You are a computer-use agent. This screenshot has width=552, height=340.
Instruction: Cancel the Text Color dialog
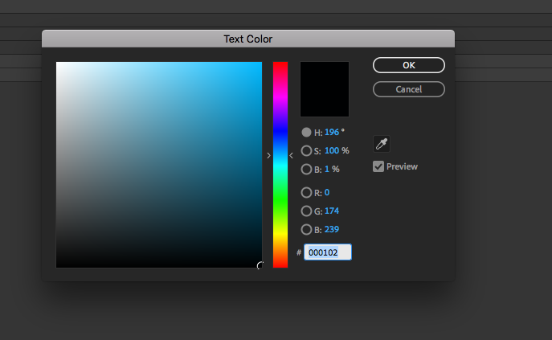click(x=409, y=89)
